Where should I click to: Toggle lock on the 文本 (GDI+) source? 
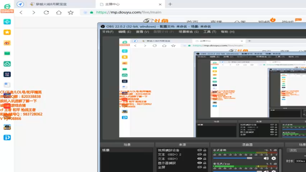[x=205, y=159]
